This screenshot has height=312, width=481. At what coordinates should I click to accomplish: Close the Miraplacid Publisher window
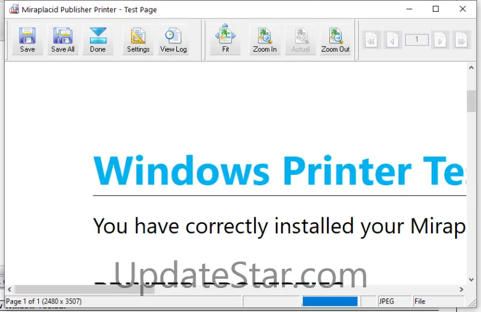(x=462, y=9)
